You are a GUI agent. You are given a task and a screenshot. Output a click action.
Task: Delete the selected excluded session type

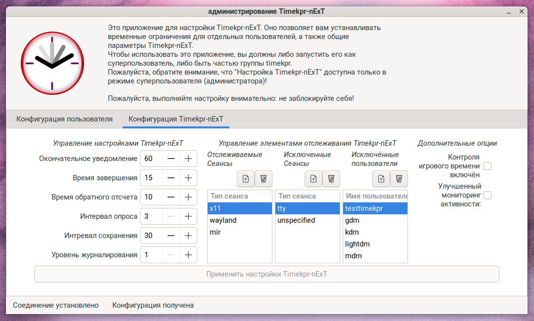click(x=331, y=179)
